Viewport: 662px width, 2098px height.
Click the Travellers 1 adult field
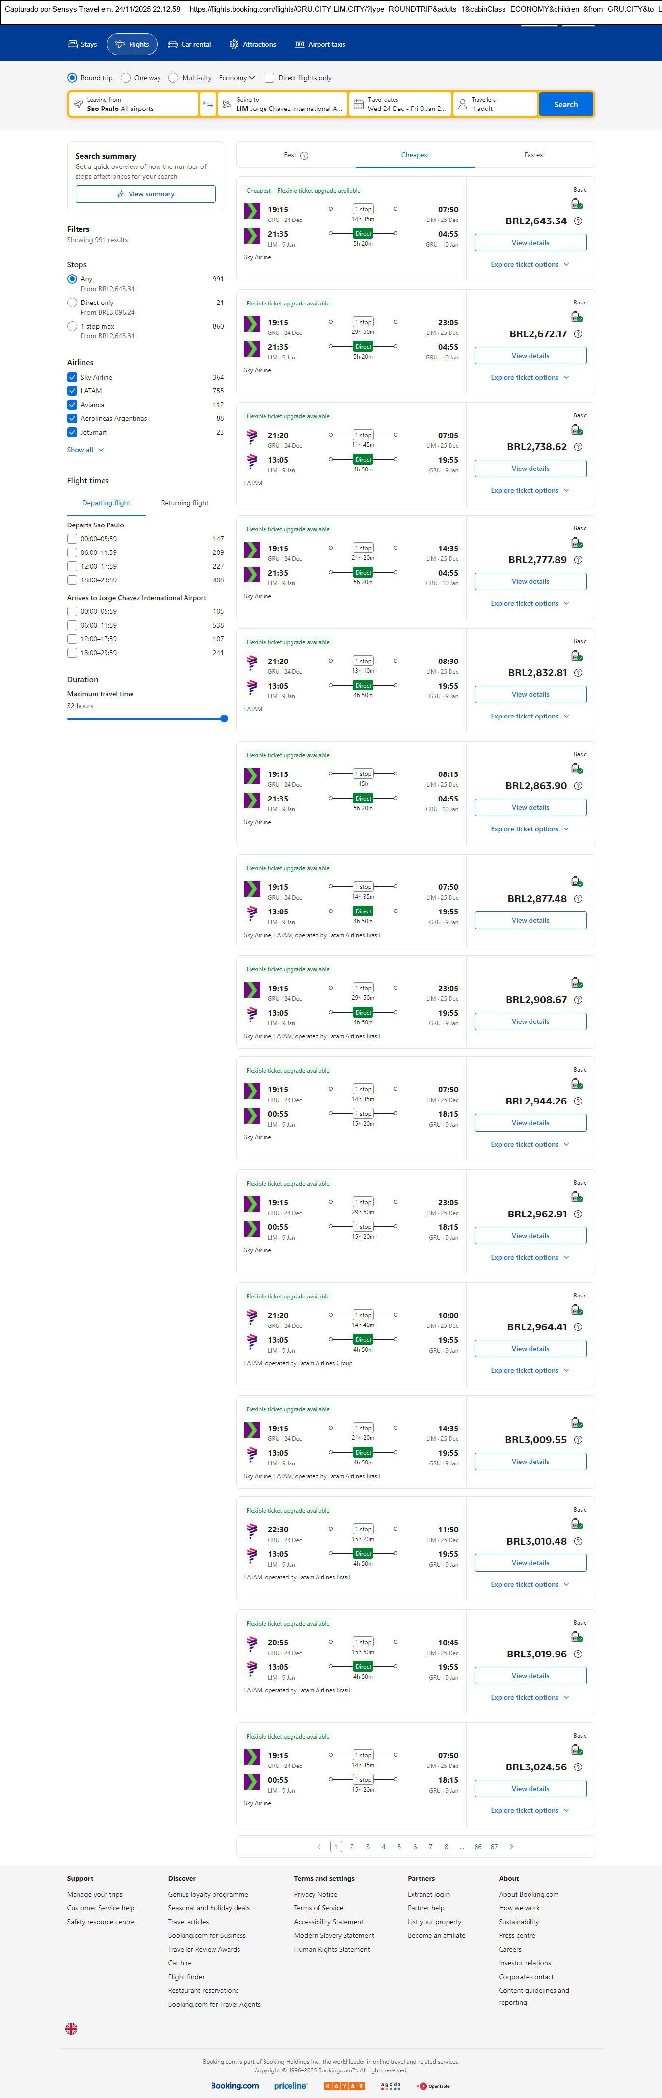point(495,104)
